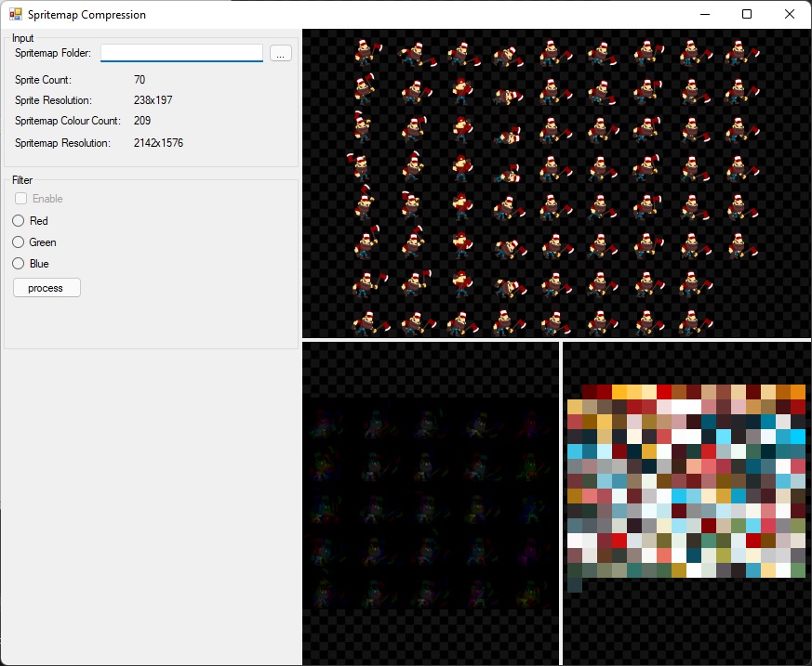Click the Spritemap Compression app icon in title bar

tap(16, 14)
